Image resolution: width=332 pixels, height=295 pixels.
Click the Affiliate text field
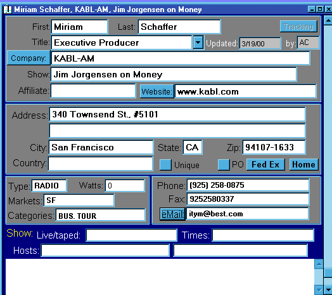(x=93, y=91)
